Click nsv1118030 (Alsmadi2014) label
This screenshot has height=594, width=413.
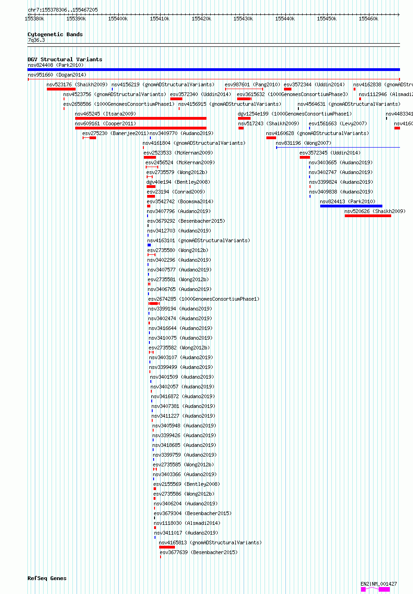(x=187, y=523)
